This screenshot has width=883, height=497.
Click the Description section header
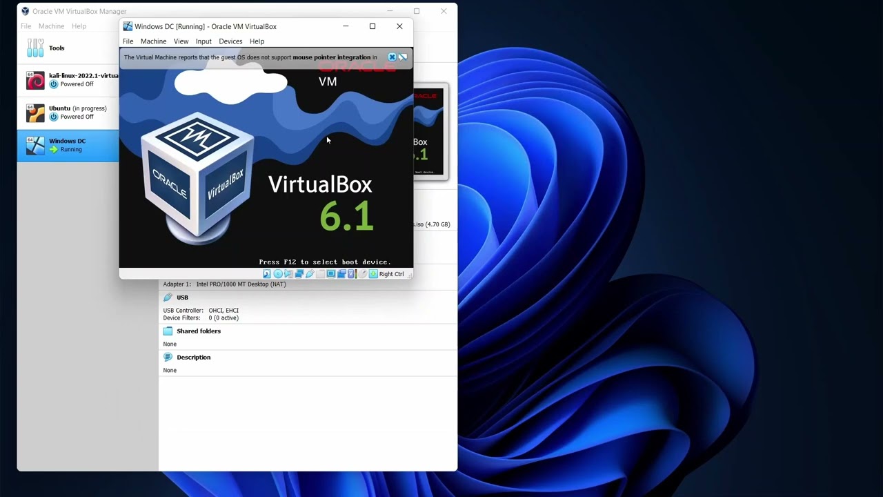click(x=194, y=358)
